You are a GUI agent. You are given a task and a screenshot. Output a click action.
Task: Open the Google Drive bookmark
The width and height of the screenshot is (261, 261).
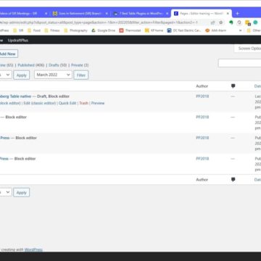click(104, 30)
